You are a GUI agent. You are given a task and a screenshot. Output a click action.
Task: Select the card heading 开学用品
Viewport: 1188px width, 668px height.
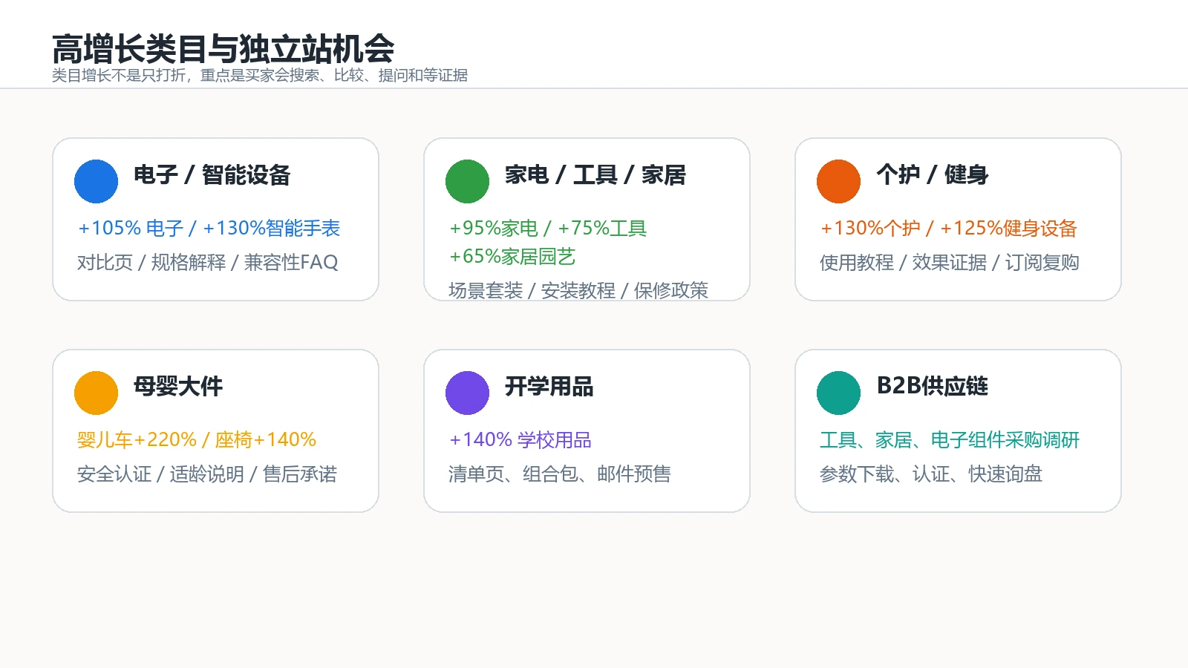549,387
